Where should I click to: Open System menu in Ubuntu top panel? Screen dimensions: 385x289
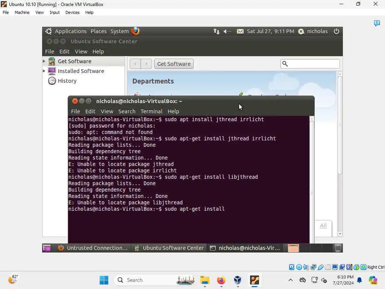(119, 31)
